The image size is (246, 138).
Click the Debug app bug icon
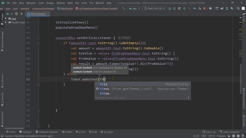184,8
